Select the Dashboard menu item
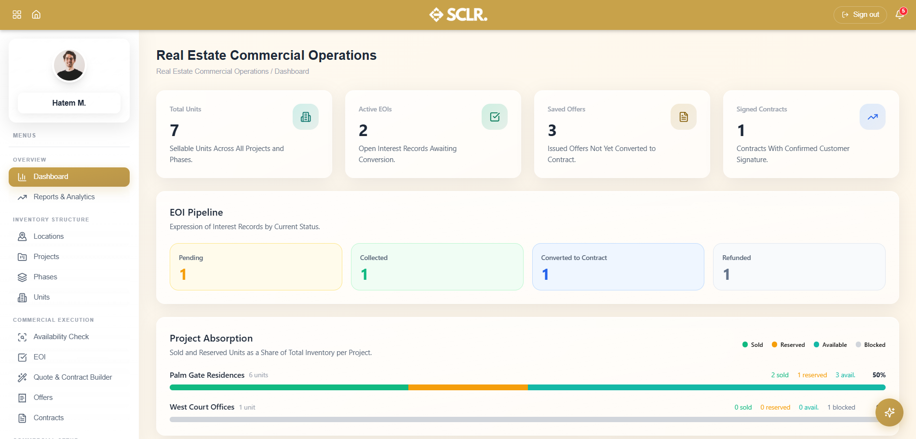The image size is (916, 439). (x=69, y=177)
